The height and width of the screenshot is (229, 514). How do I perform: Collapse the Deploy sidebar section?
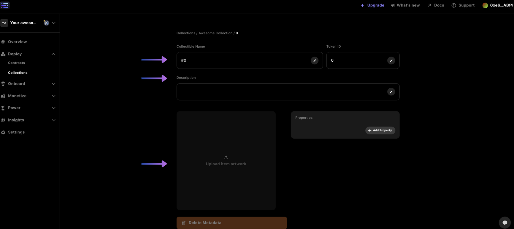[x=53, y=54]
